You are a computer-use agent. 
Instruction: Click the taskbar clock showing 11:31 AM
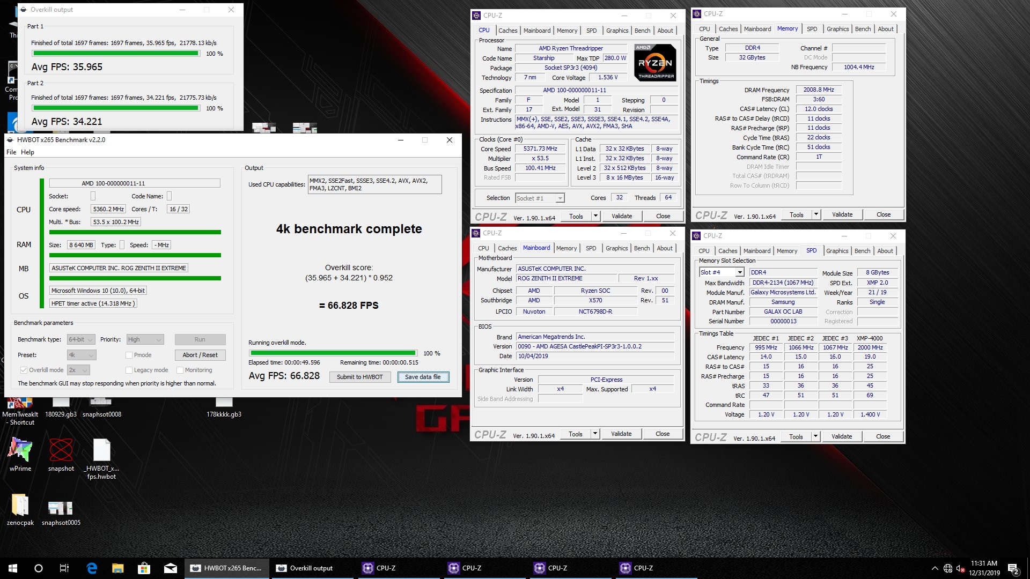(x=984, y=568)
